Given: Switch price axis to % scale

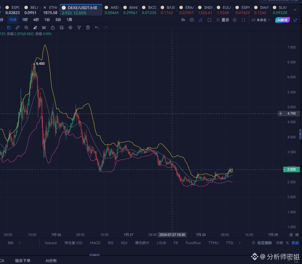Looking at the screenshot, I should [287, 243].
